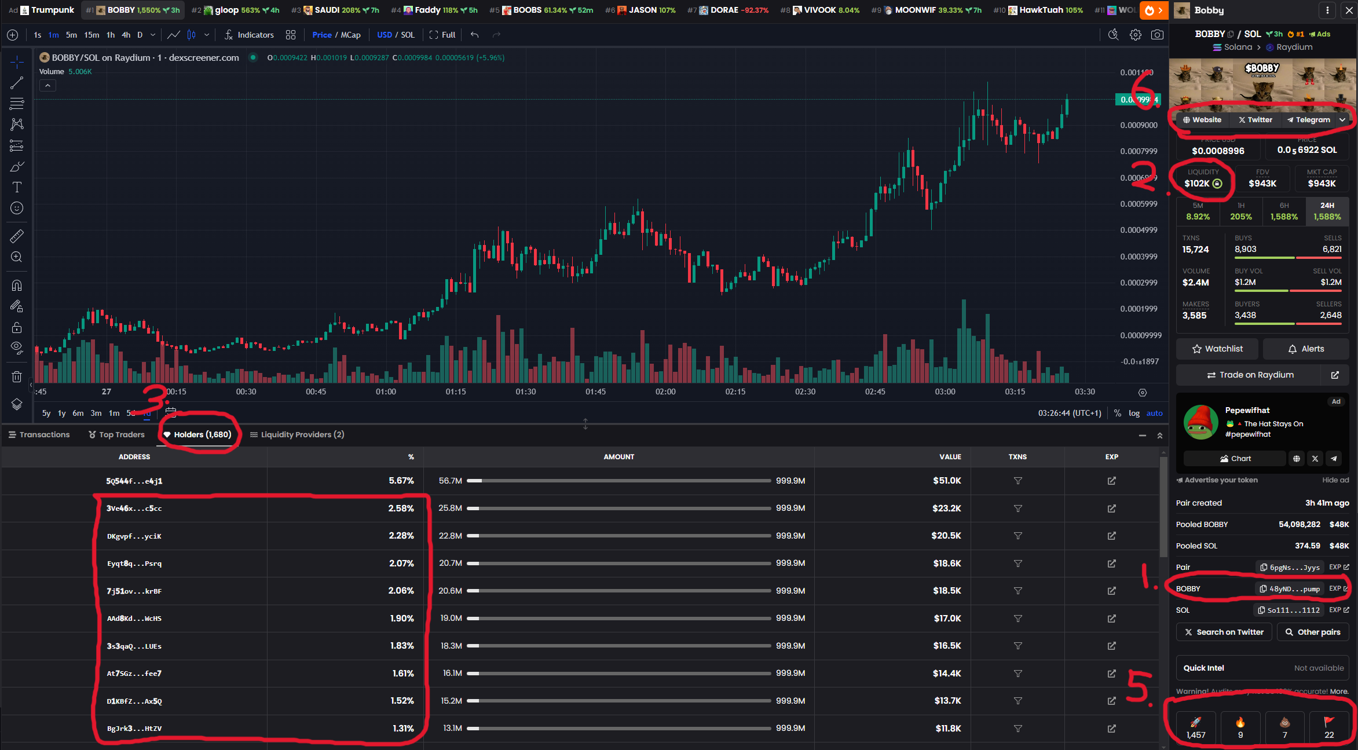Toggle log scale on price axis

click(x=1134, y=413)
